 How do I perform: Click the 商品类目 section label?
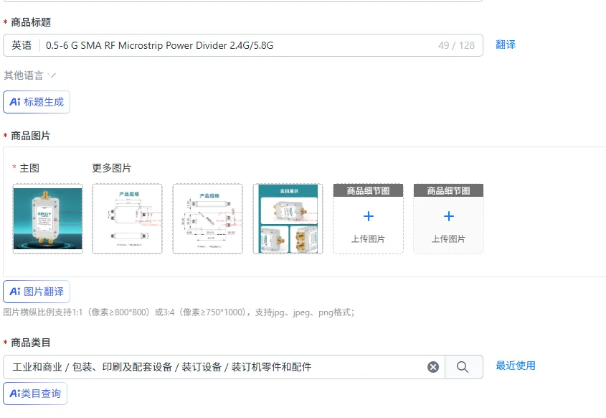(x=31, y=343)
